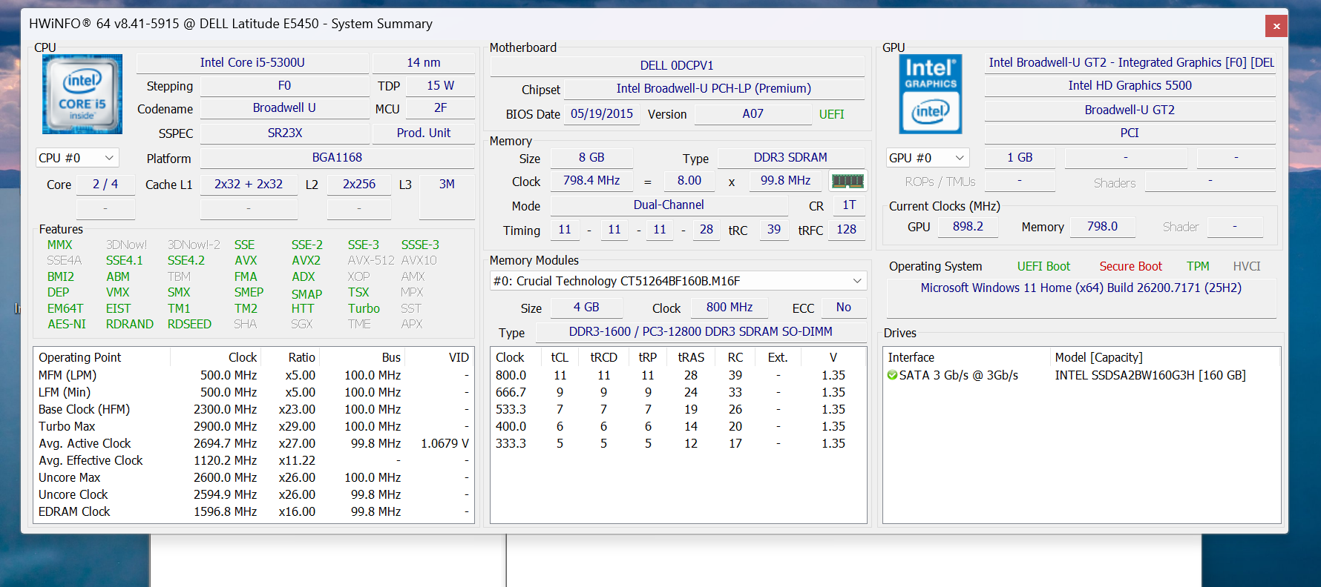Click the TDP value 15 W
Viewport: 1321px width, 587px height.
(x=440, y=86)
